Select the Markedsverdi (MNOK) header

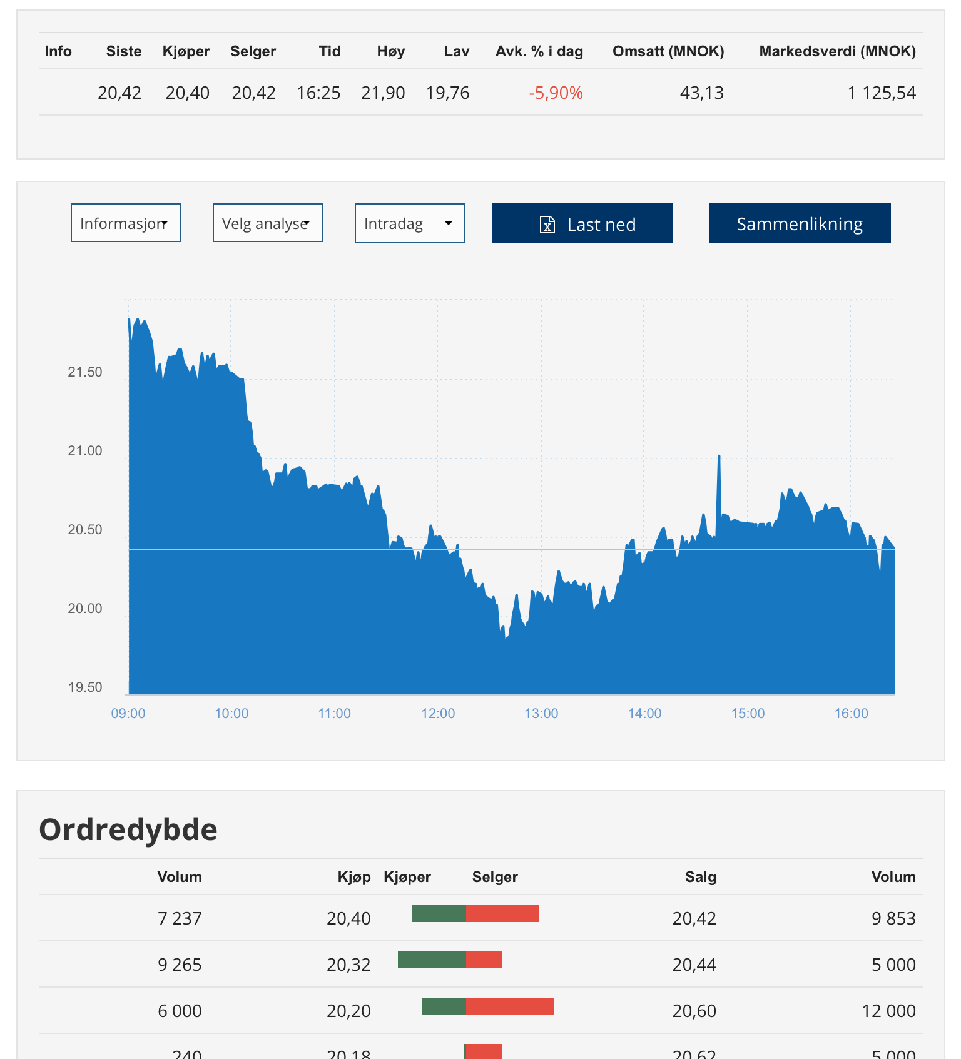tap(837, 51)
